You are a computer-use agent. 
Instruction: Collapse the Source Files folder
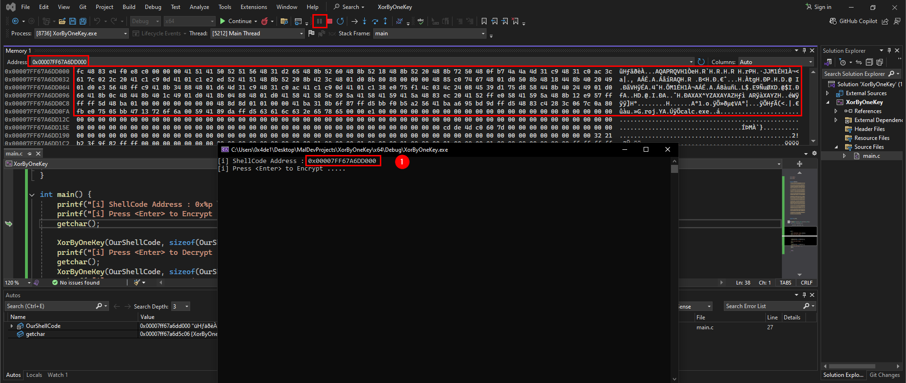click(x=836, y=147)
